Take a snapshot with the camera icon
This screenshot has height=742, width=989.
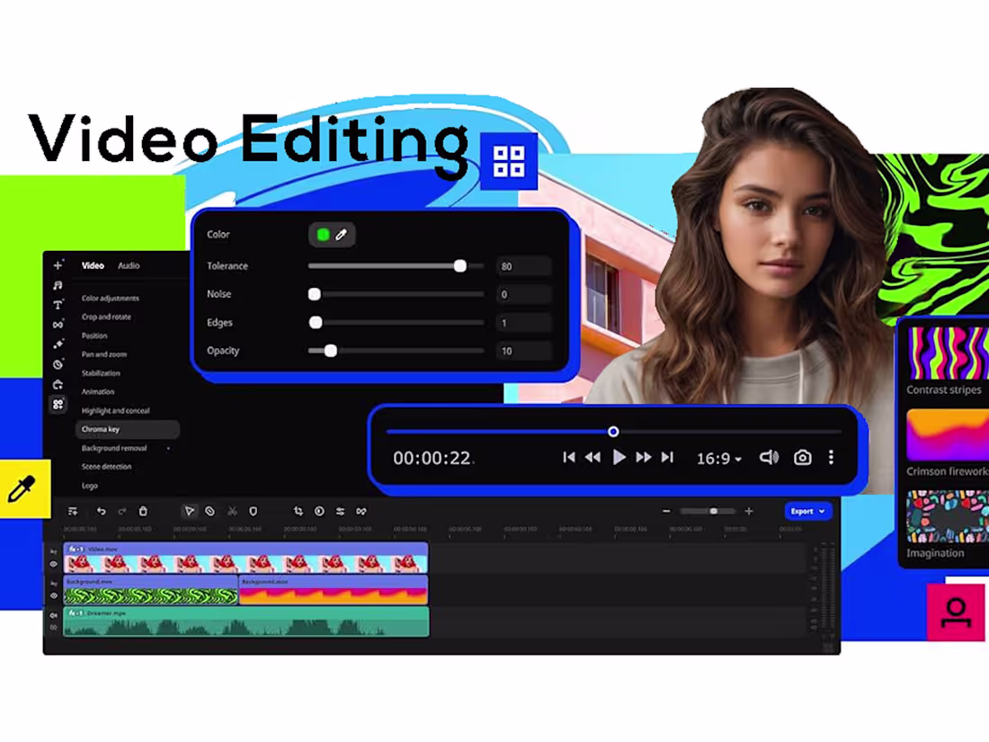point(802,458)
